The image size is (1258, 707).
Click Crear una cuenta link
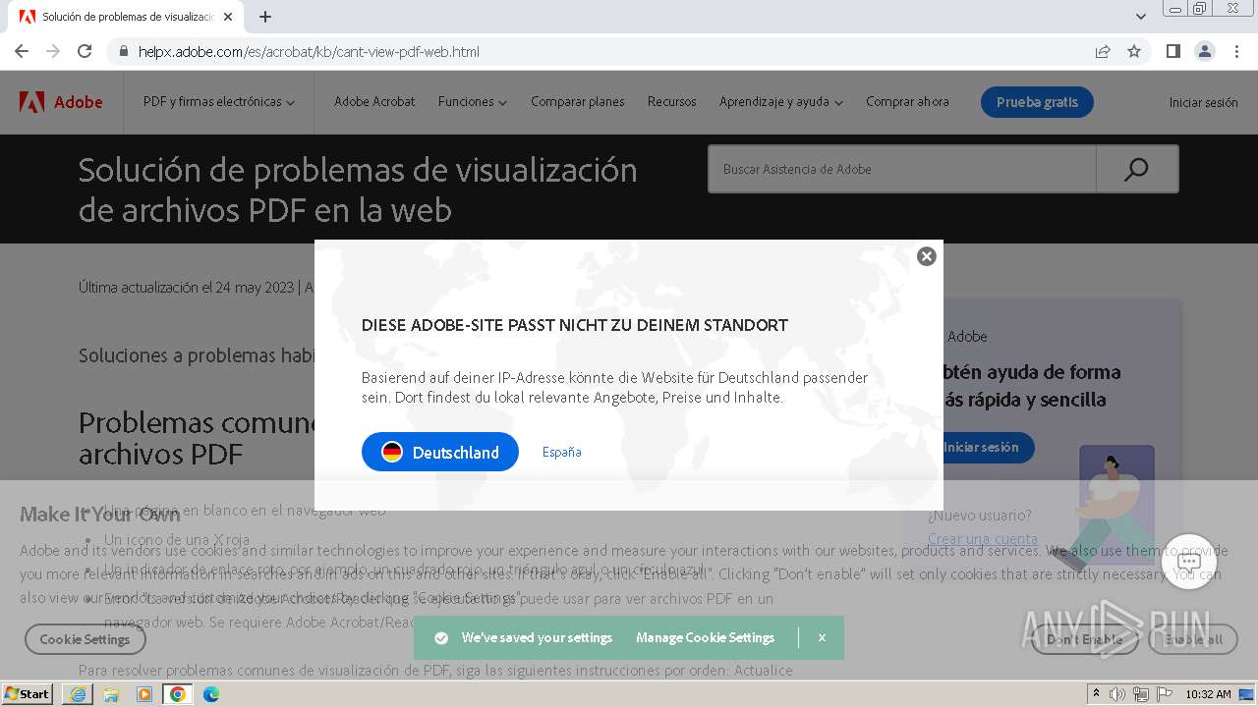click(x=983, y=538)
